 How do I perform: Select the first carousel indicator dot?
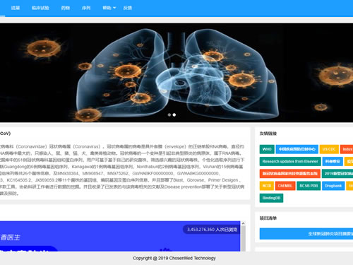point(169,115)
